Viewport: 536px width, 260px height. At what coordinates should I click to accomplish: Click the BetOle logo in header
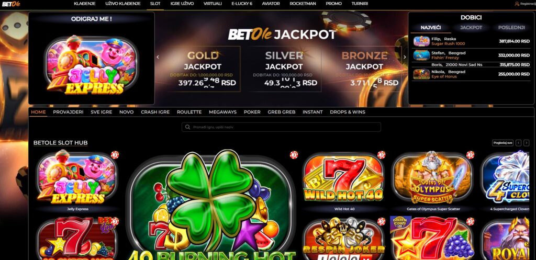[x=8, y=4]
